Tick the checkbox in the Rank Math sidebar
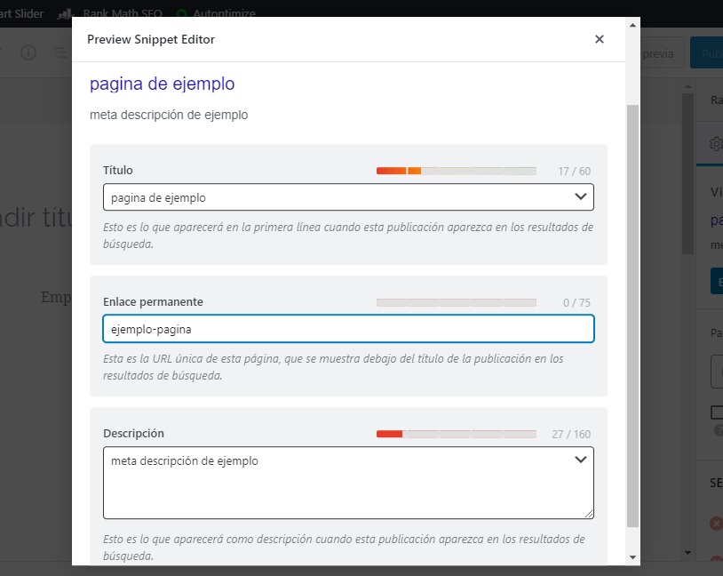The image size is (723, 576). (717, 412)
